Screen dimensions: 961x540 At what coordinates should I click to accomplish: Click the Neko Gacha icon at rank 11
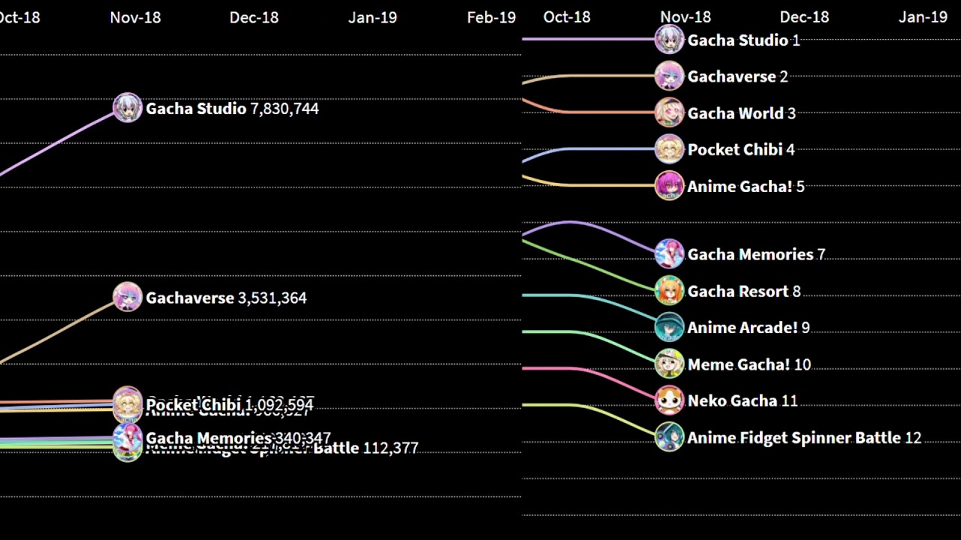tap(669, 400)
